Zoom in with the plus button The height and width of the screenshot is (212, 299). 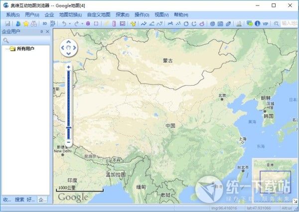(69, 67)
